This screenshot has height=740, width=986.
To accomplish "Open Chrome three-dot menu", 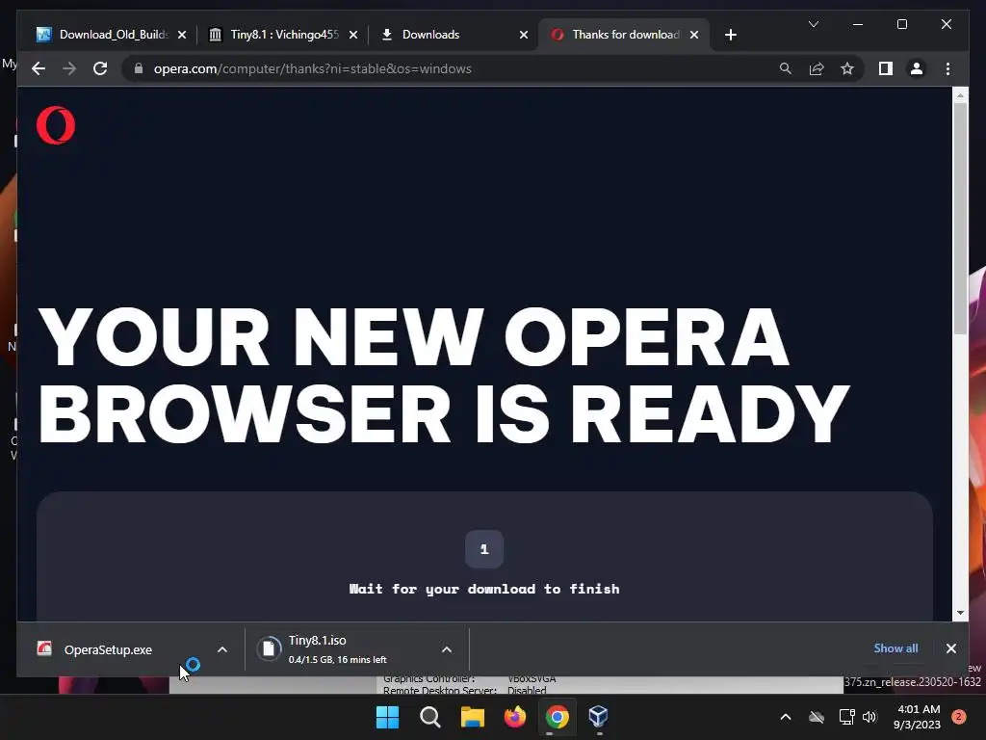I will [947, 68].
